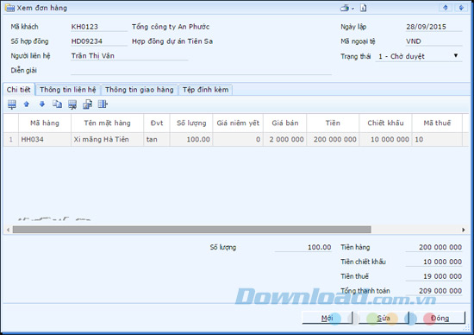Click the horizontal scrollbar right arrow

click(x=463, y=230)
